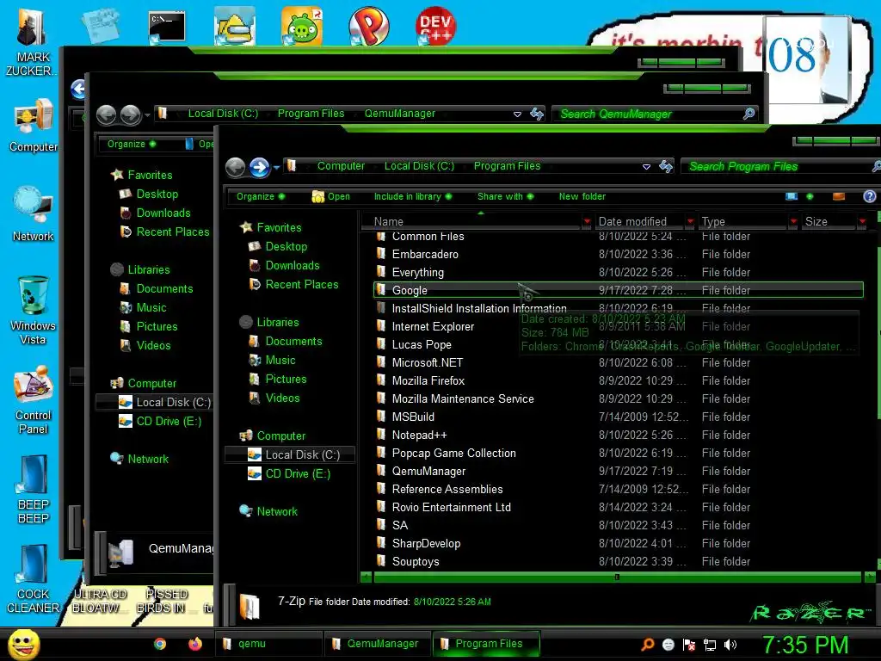The height and width of the screenshot is (661, 881).
Task: Select the Mozilla Firefox folder
Action: coord(428,380)
